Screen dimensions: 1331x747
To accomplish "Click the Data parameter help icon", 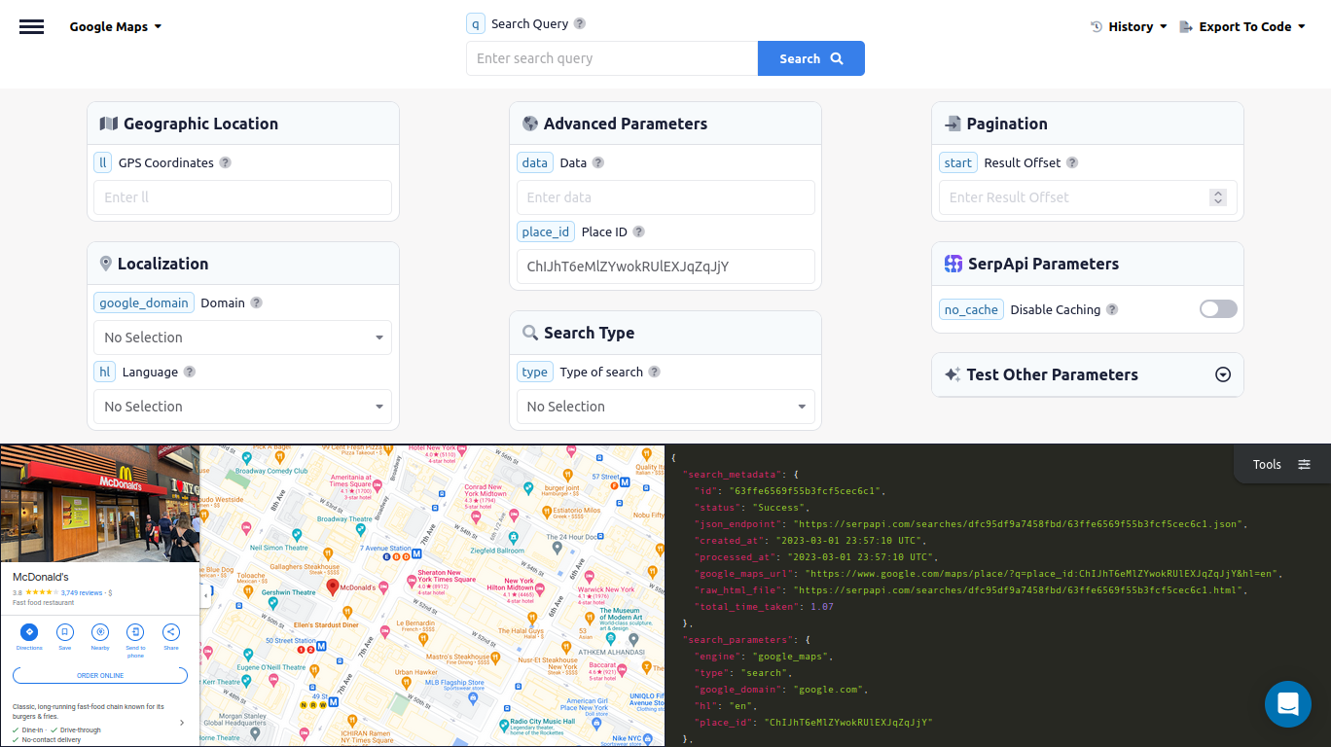I will [x=598, y=162].
